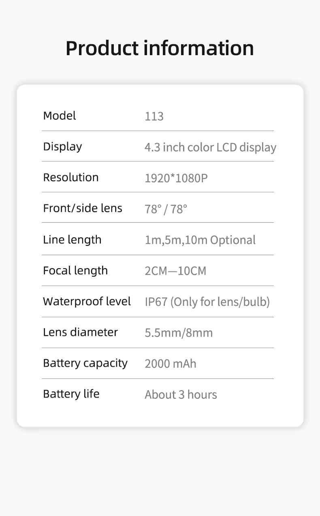
Task: Click the Model label
Action: (60, 116)
